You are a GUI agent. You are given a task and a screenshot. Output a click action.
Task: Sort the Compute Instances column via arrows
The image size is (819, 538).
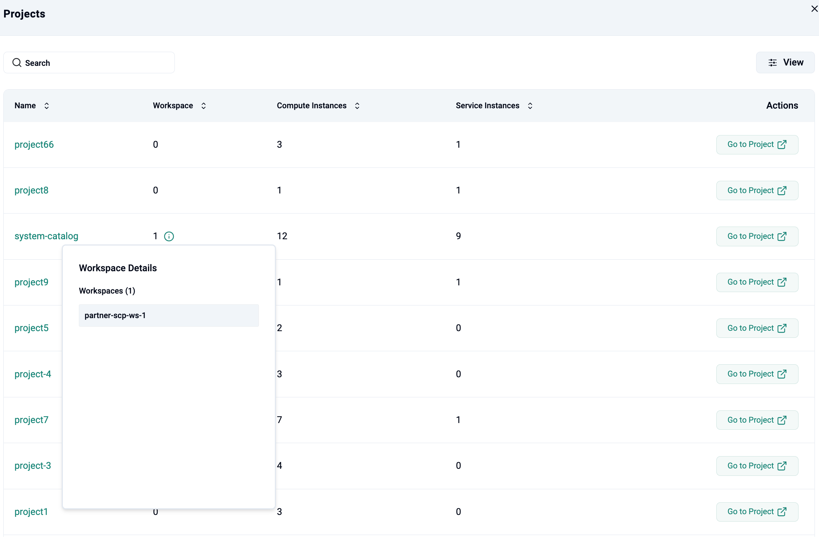coord(357,106)
